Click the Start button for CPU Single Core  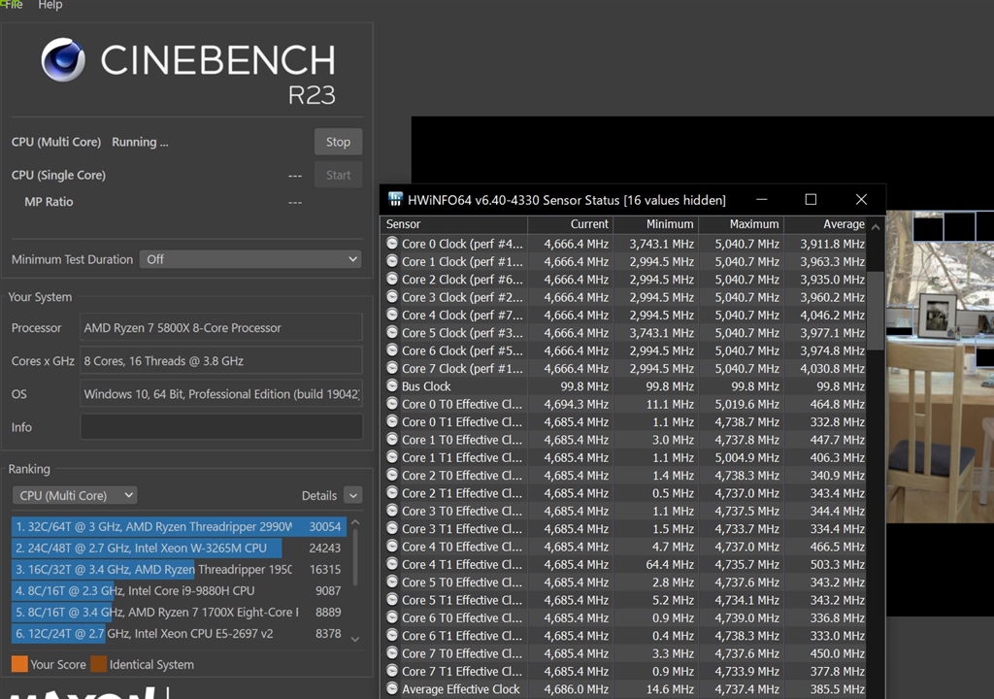pos(338,175)
